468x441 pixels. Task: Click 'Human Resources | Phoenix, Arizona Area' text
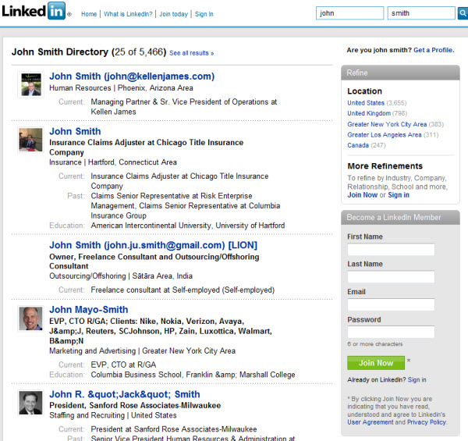click(x=121, y=88)
